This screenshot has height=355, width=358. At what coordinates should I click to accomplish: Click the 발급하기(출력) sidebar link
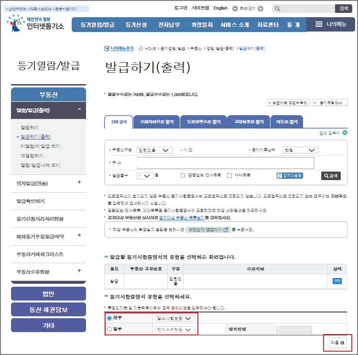[x=36, y=137]
